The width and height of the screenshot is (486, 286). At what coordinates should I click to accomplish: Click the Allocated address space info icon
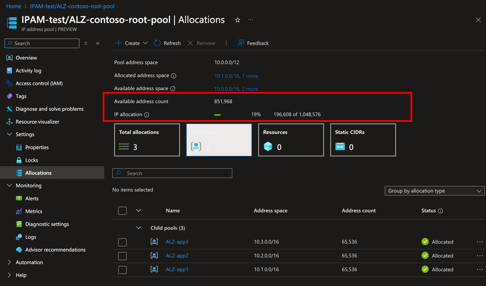coord(174,75)
